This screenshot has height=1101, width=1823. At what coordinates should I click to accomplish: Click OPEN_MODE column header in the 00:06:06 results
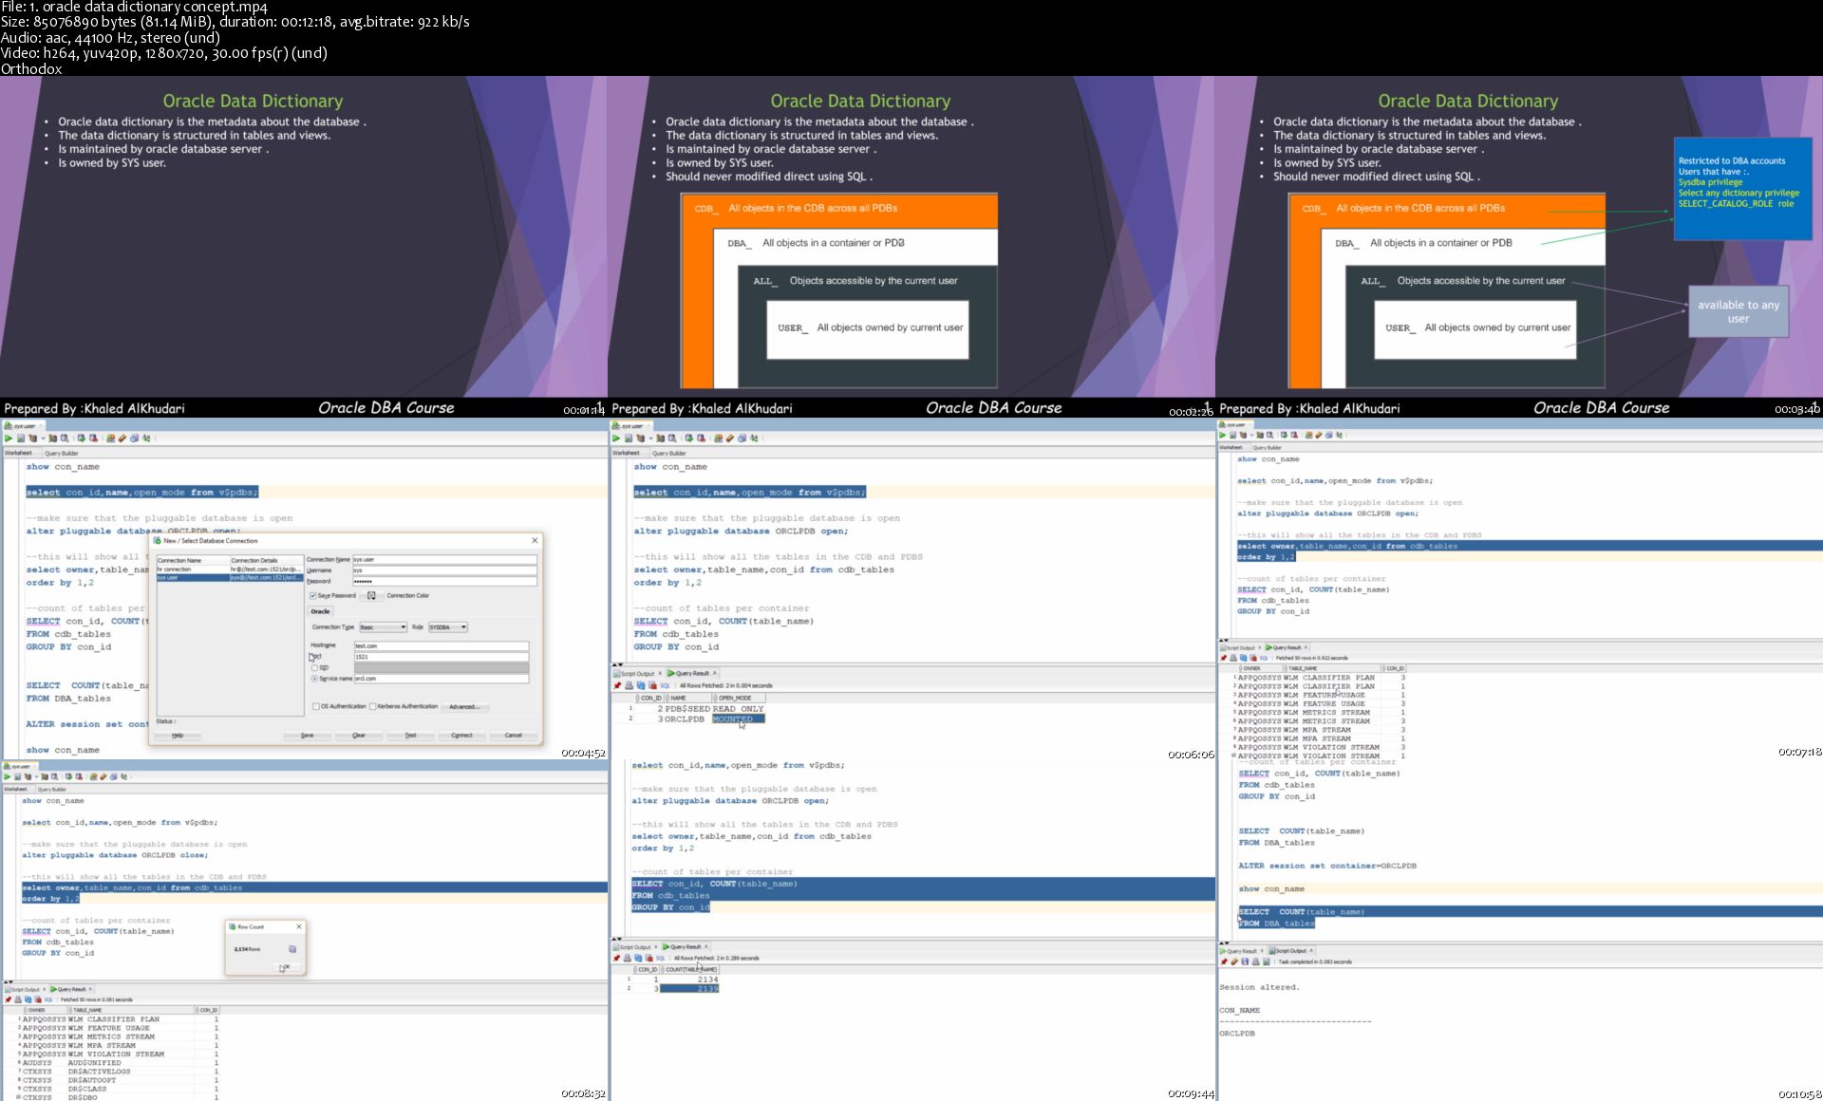pyautogui.click(x=738, y=698)
